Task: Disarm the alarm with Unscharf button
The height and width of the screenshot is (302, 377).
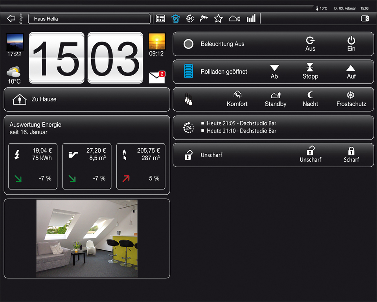Action: pyautogui.click(x=310, y=155)
